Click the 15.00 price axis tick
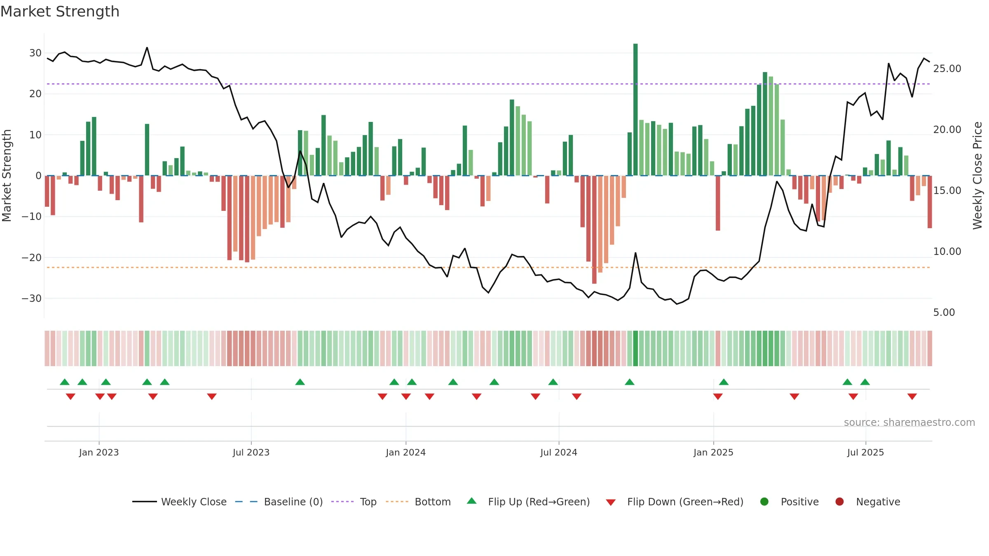 click(947, 191)
